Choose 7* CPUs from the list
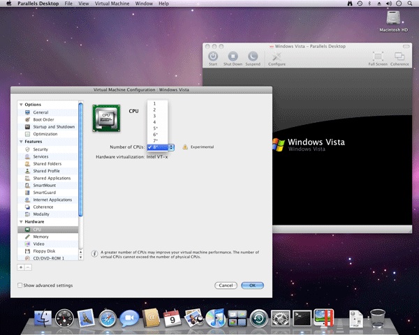 tap(157, 140)
